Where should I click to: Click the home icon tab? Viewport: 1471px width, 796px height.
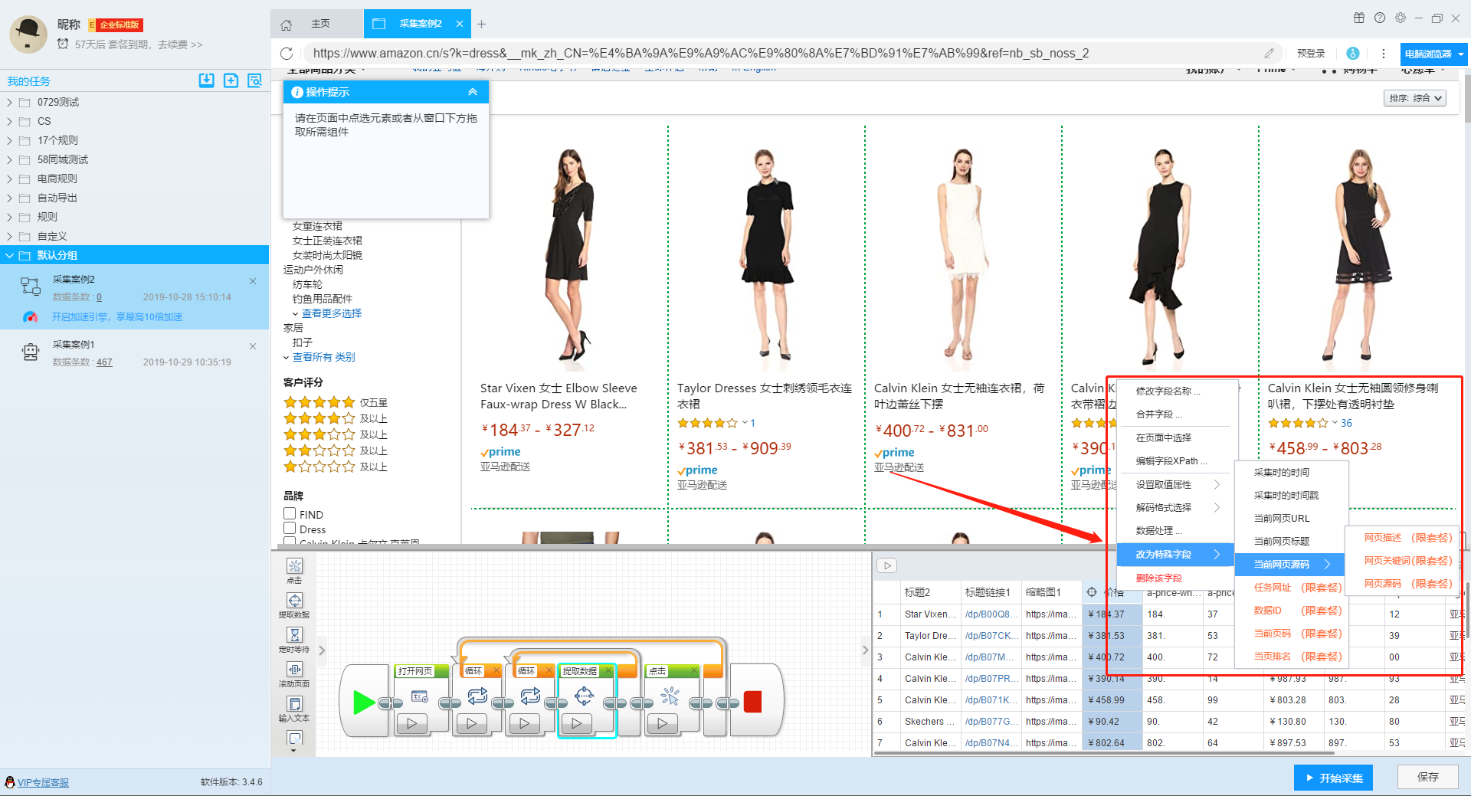pyautogui.click(x=287, y=25)
